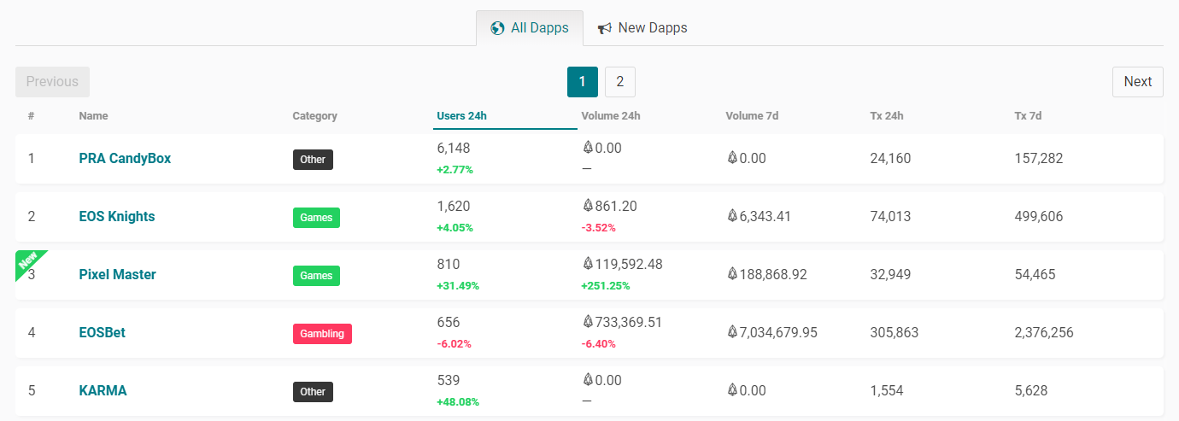Select page 1 in pagination
Screen dimensions: 1179x421
point(583,82)
